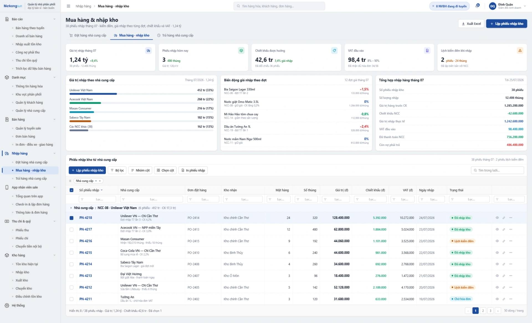Switch to the Đặt hàng nhà cung cấp tab
Screen dimensions: 532x323
[x=88, y=36]
